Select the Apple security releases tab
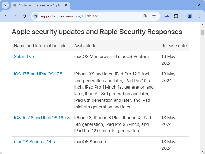 point(38,5)
